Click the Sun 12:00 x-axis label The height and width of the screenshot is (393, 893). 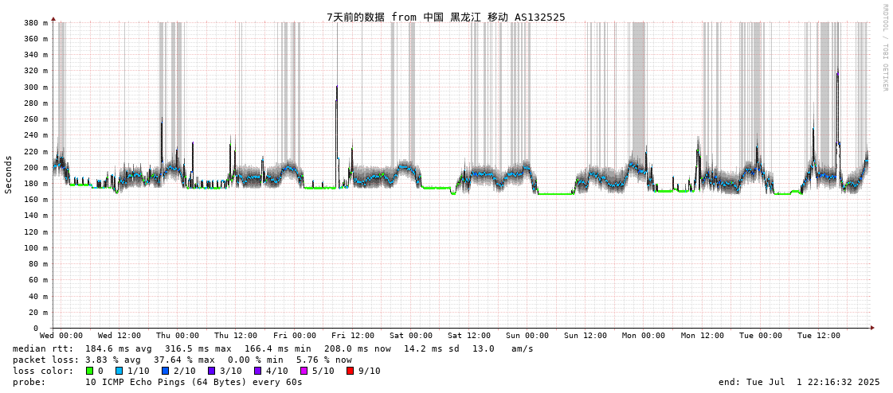pos(586,336)
